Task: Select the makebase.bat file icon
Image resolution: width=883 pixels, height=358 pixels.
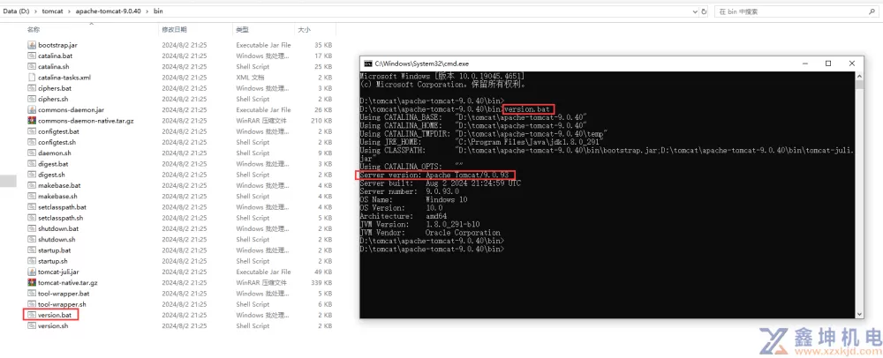Action: (32, 185)
